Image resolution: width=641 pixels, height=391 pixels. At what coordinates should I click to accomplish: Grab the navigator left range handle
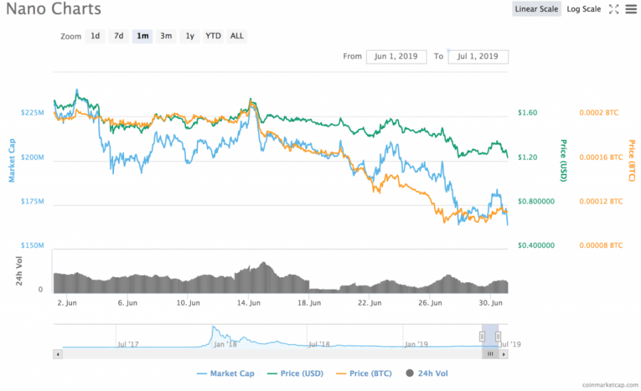click(x=482, y=336)
